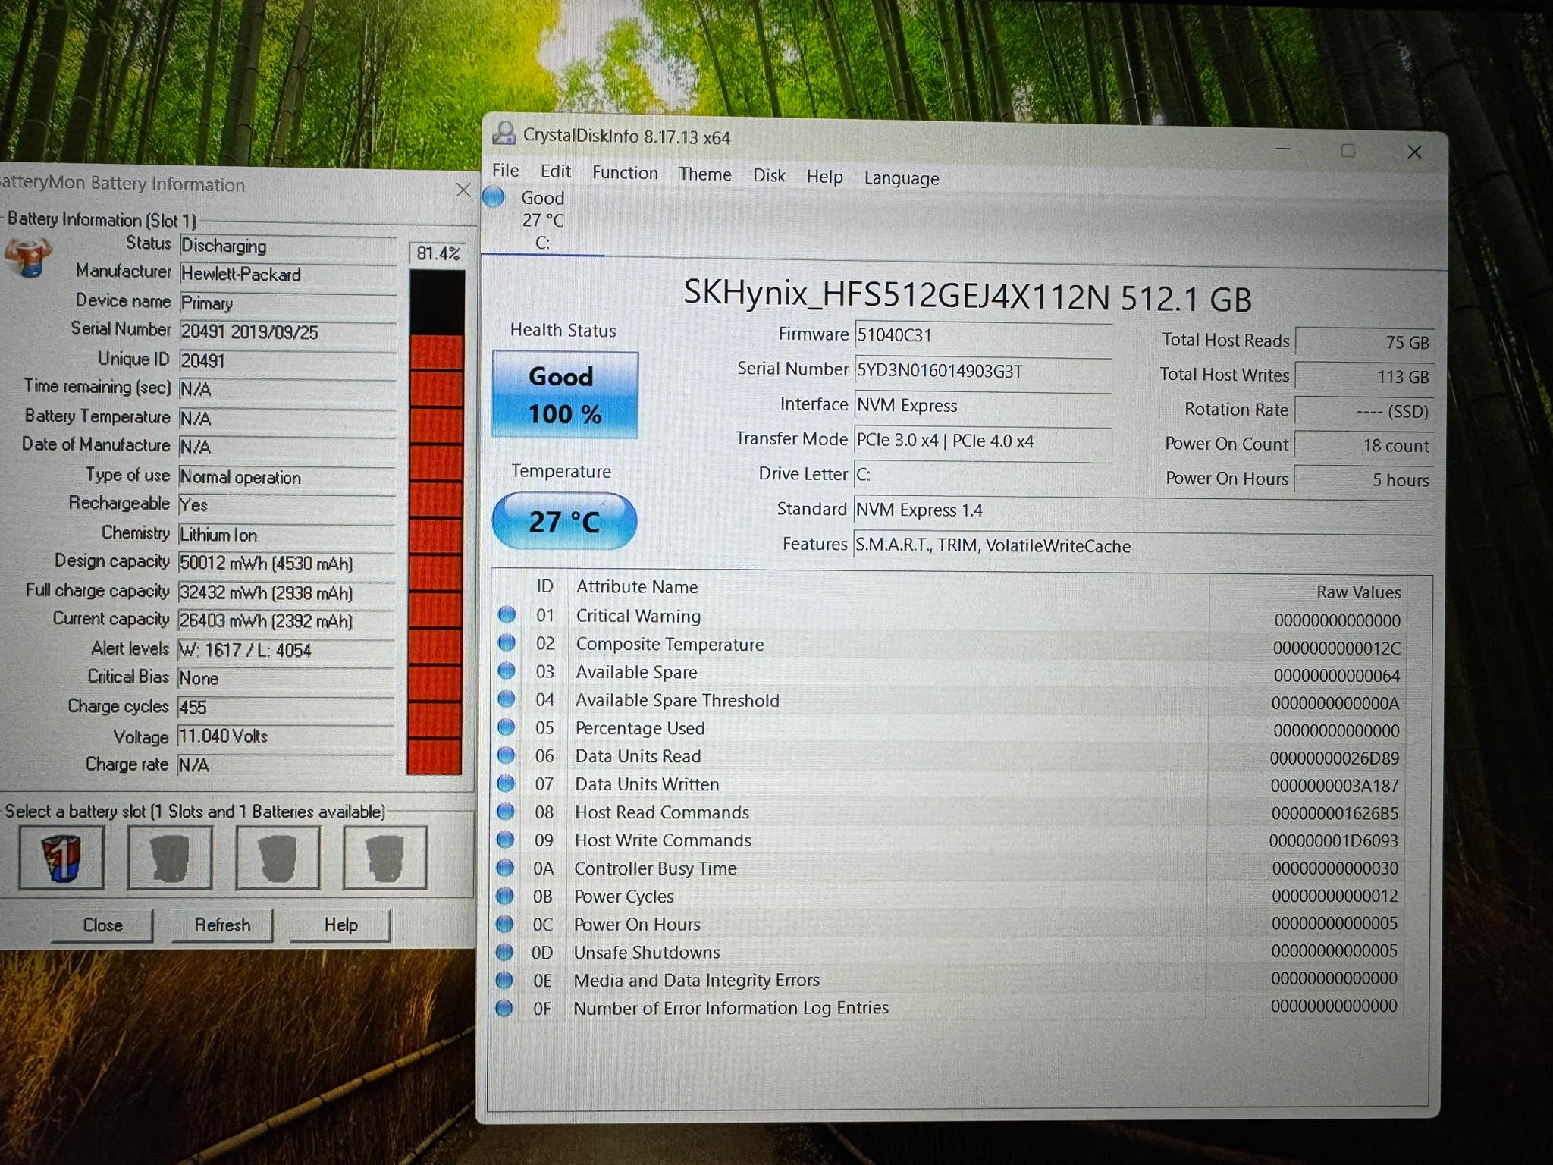
Task: Click the Drive Letter field C:
Action: coord(983,475)
